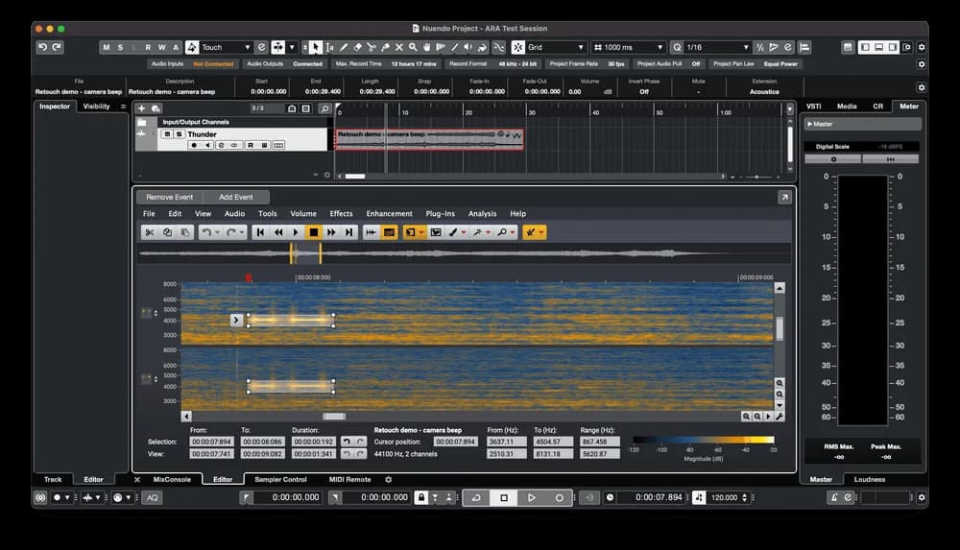Viewport: 960px width, 550px height.
Task: Click the Remove Event button
Action: [x=170, y=197]
